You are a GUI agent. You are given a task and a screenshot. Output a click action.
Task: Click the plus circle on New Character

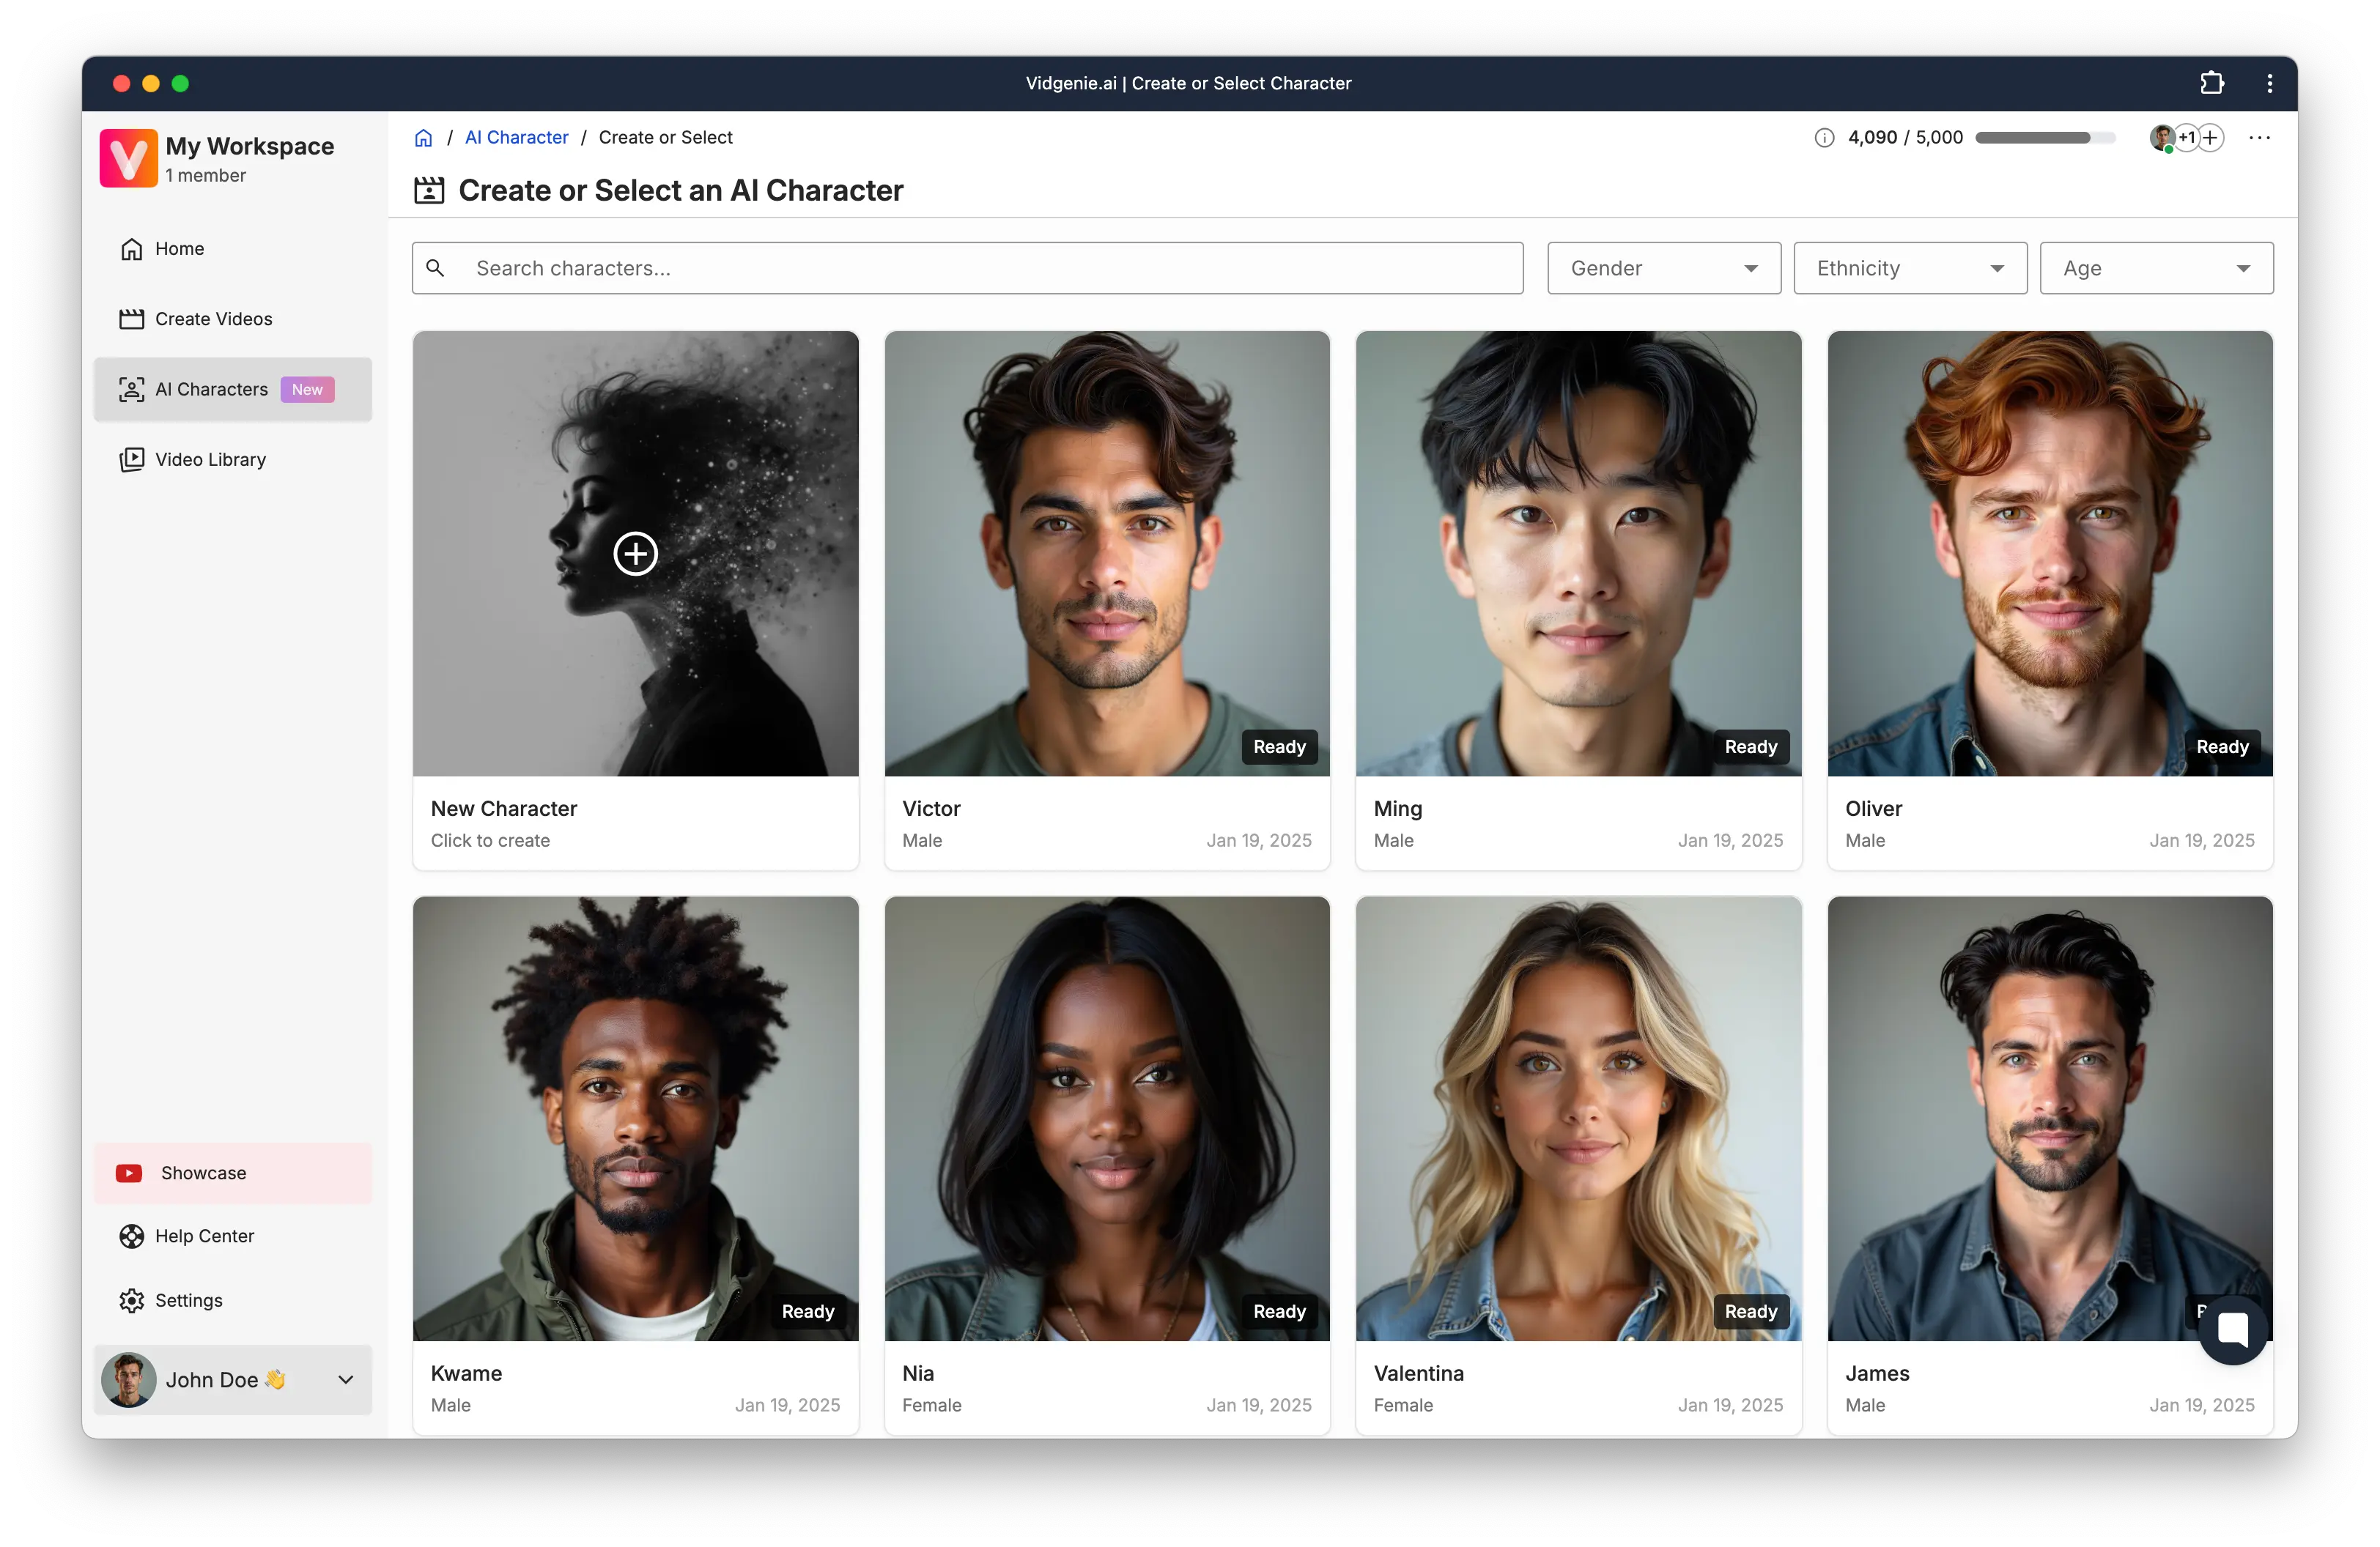(635, 554)
